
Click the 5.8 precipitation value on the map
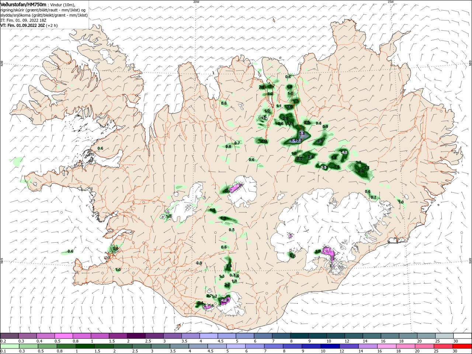(x=302, y=133)
